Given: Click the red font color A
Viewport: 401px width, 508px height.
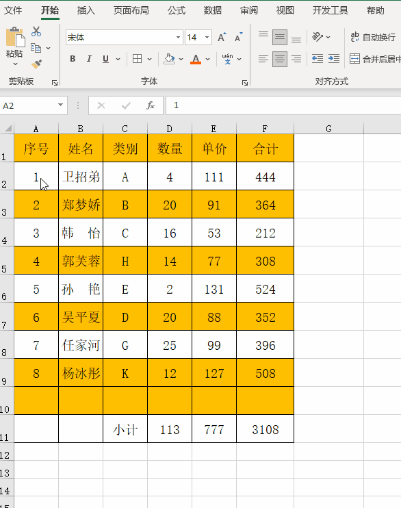Looking at the screenshot, I should point(195,59).
